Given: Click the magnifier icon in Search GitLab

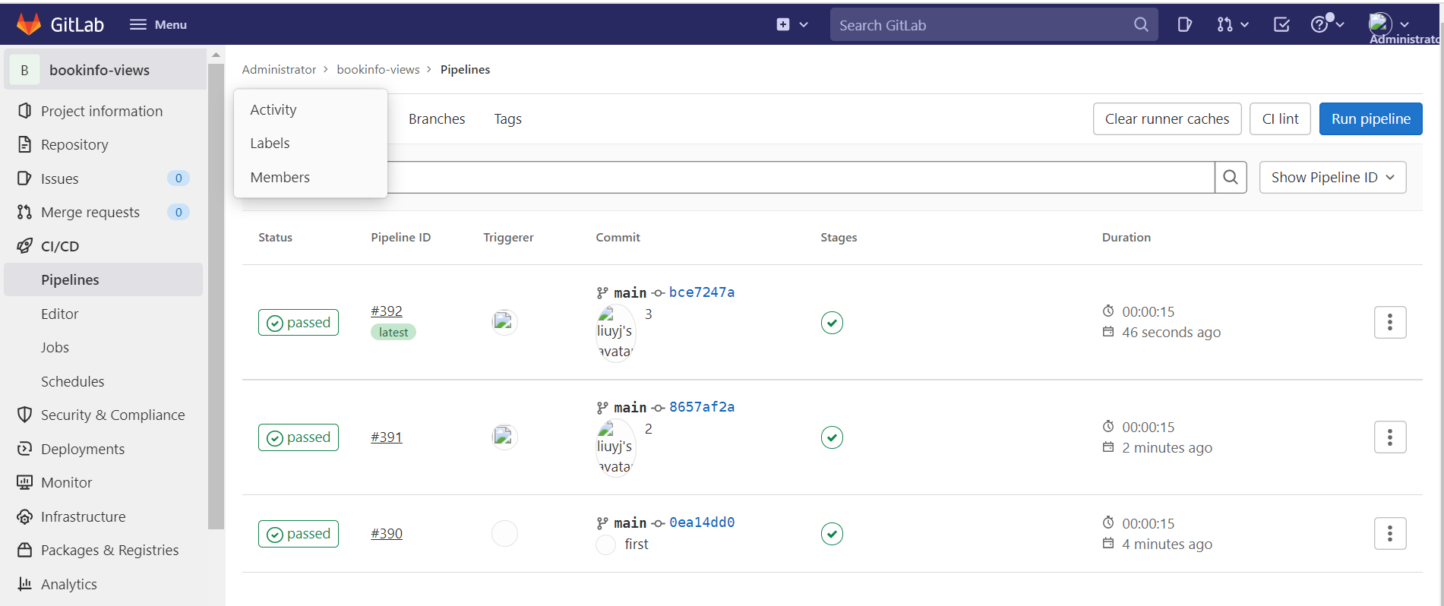Looking at the screenshot, I should (1141, 24).
